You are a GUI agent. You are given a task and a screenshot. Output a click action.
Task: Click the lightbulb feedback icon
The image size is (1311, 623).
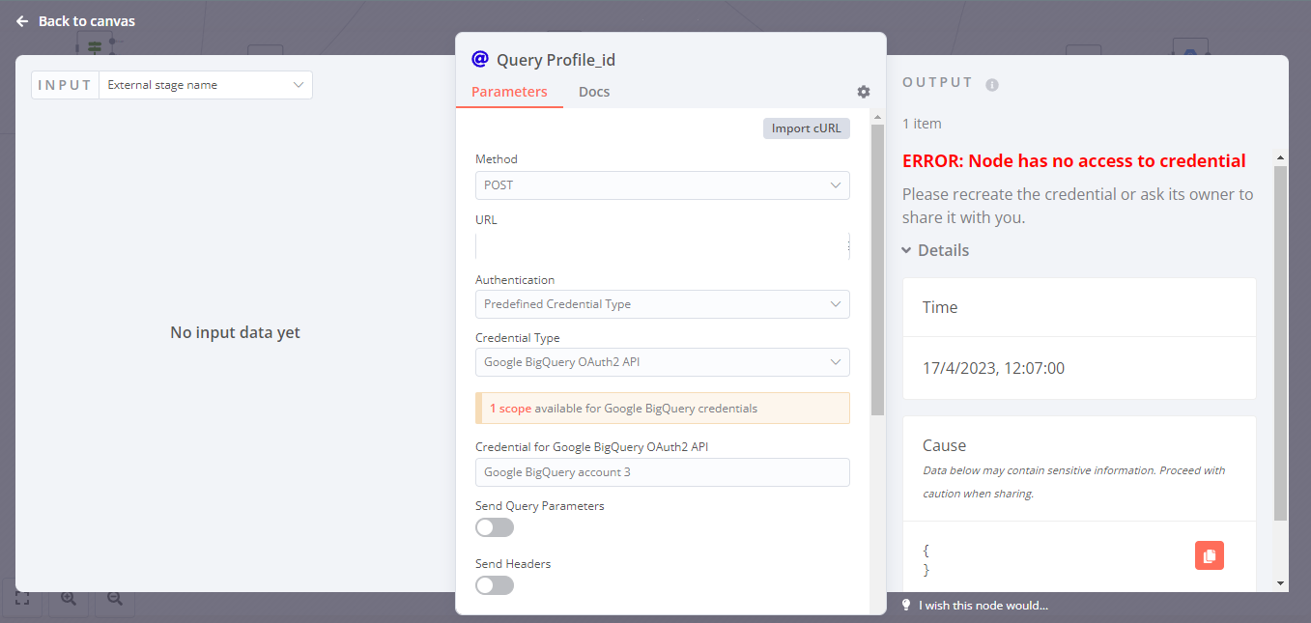pos(906,606)
